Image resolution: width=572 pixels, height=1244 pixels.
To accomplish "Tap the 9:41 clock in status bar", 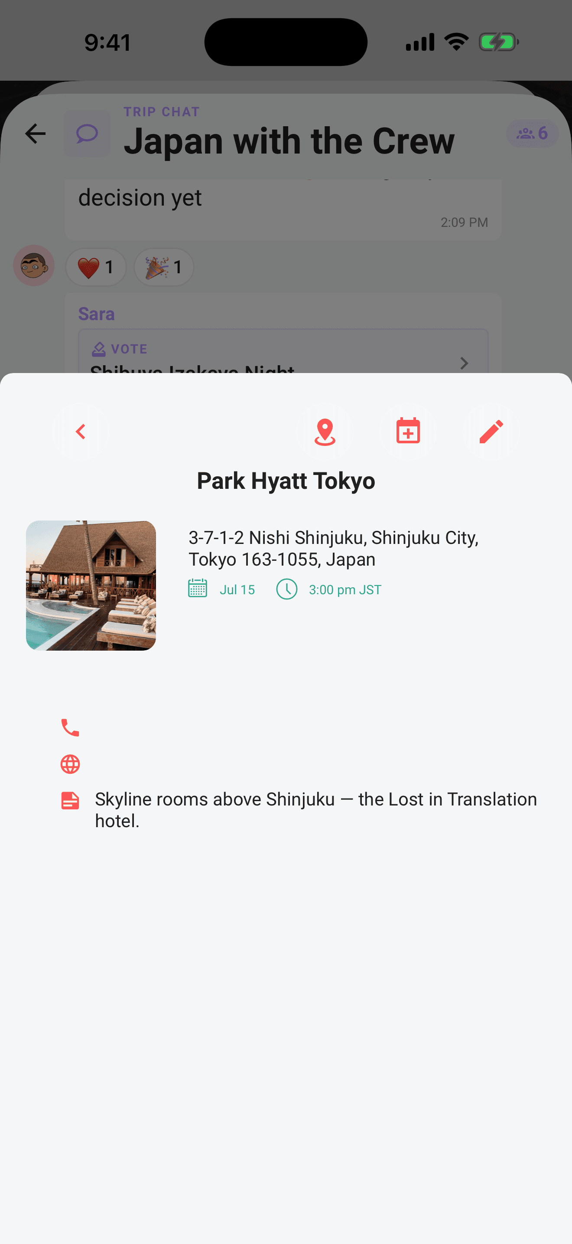I will 108,43.
